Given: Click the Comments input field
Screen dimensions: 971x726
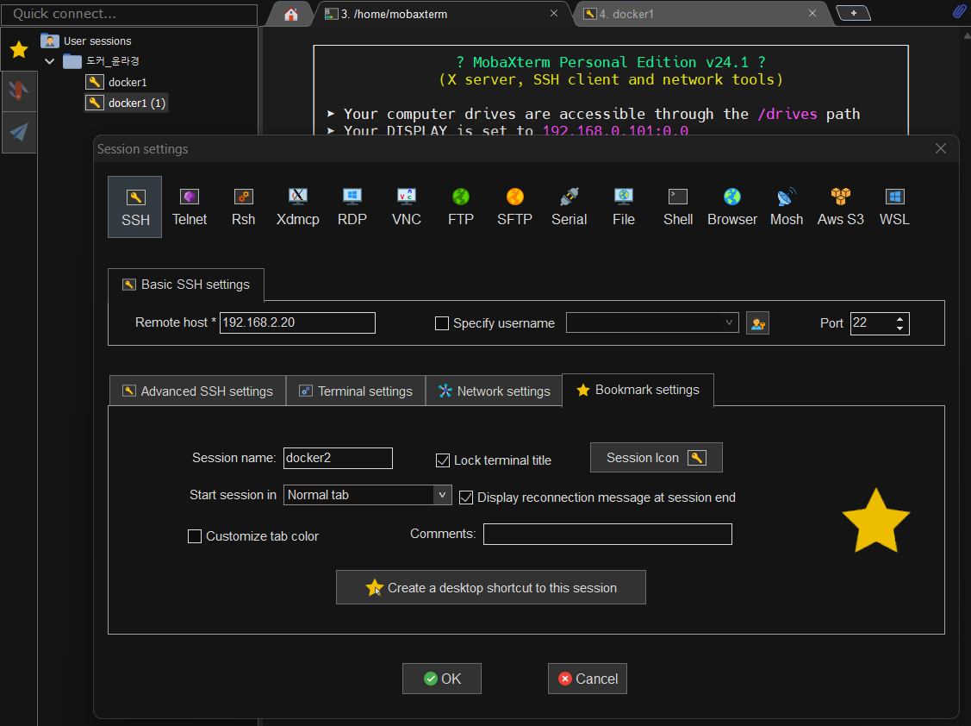Looking at the screenshot, I should click(x=607, y=534).
